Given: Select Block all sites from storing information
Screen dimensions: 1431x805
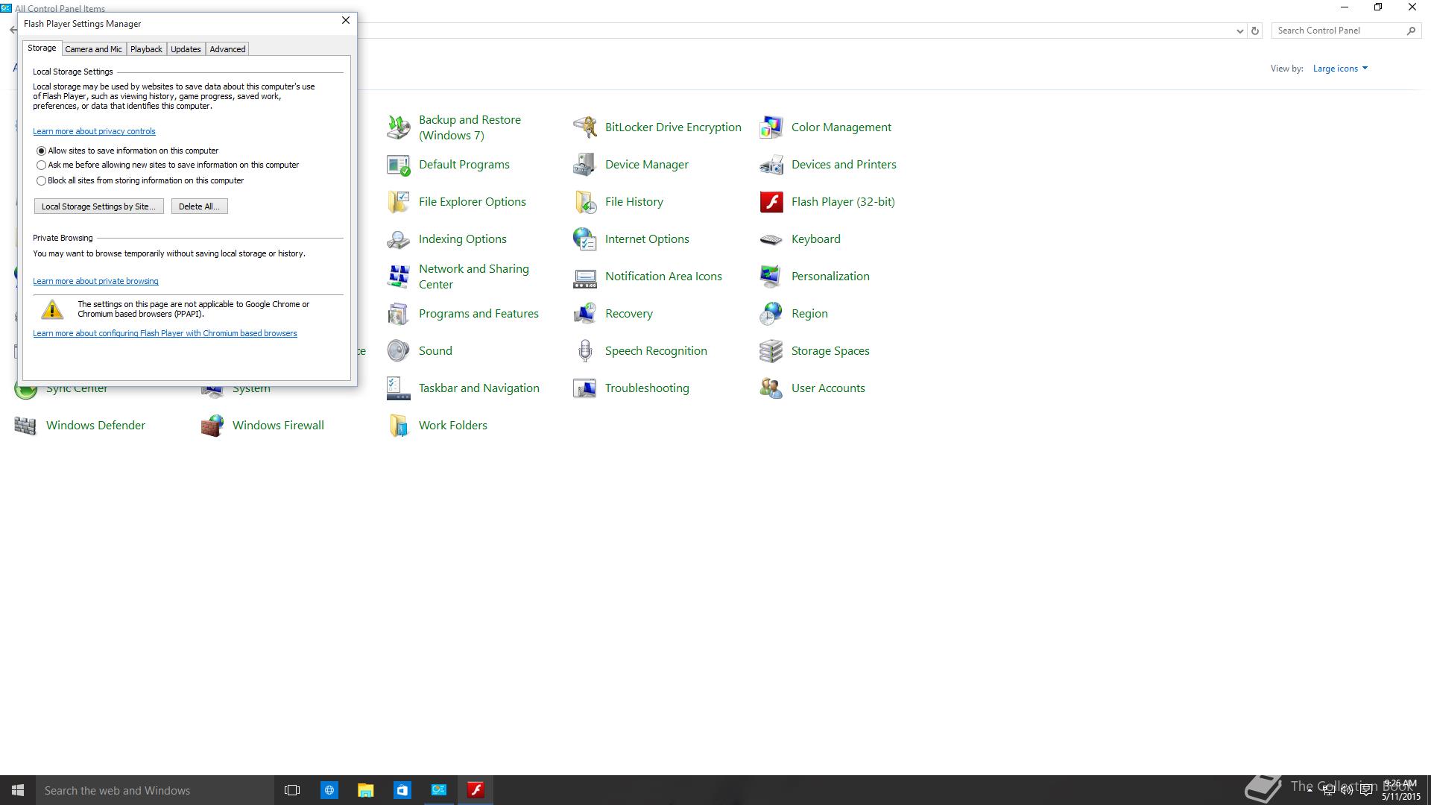Looking at the screenshot, I should click(41, 180).
